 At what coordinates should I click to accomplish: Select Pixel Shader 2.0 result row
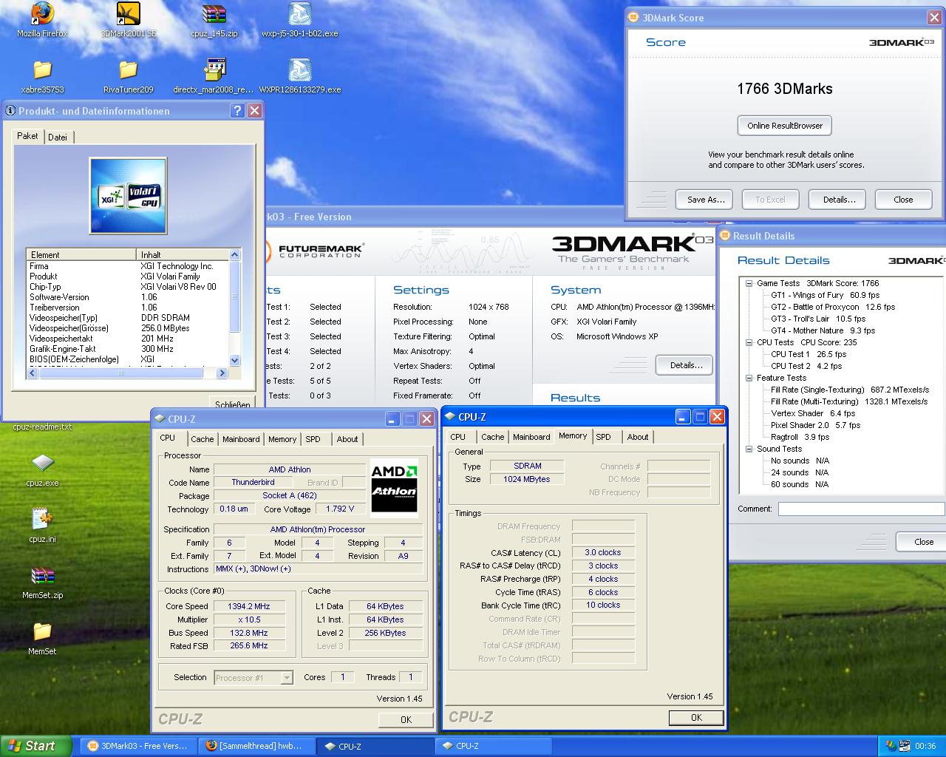815,425
